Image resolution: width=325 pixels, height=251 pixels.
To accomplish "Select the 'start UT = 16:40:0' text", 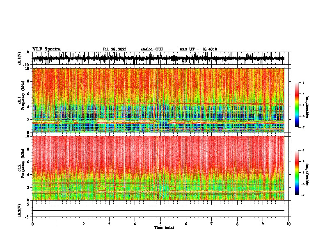I will click(198, 49).
